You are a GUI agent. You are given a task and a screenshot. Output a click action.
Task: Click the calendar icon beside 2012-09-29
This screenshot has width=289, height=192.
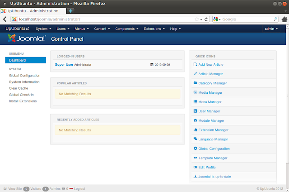(152, 64)
